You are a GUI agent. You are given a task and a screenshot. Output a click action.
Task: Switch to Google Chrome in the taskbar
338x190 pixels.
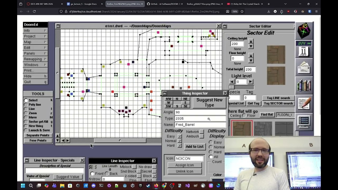[164, 186]
